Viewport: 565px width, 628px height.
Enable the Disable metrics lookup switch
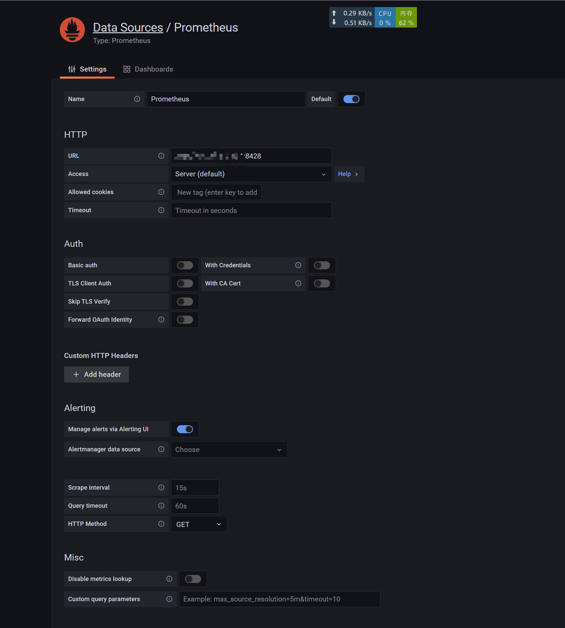pos(193,579)
